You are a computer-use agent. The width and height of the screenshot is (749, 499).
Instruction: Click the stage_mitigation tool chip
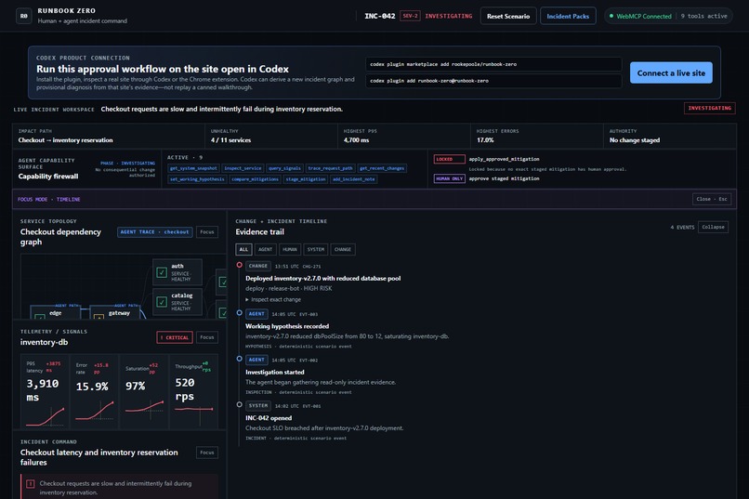tap(306, 179)
